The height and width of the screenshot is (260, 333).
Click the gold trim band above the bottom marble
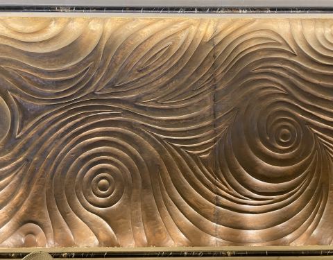tap(166, 249)
